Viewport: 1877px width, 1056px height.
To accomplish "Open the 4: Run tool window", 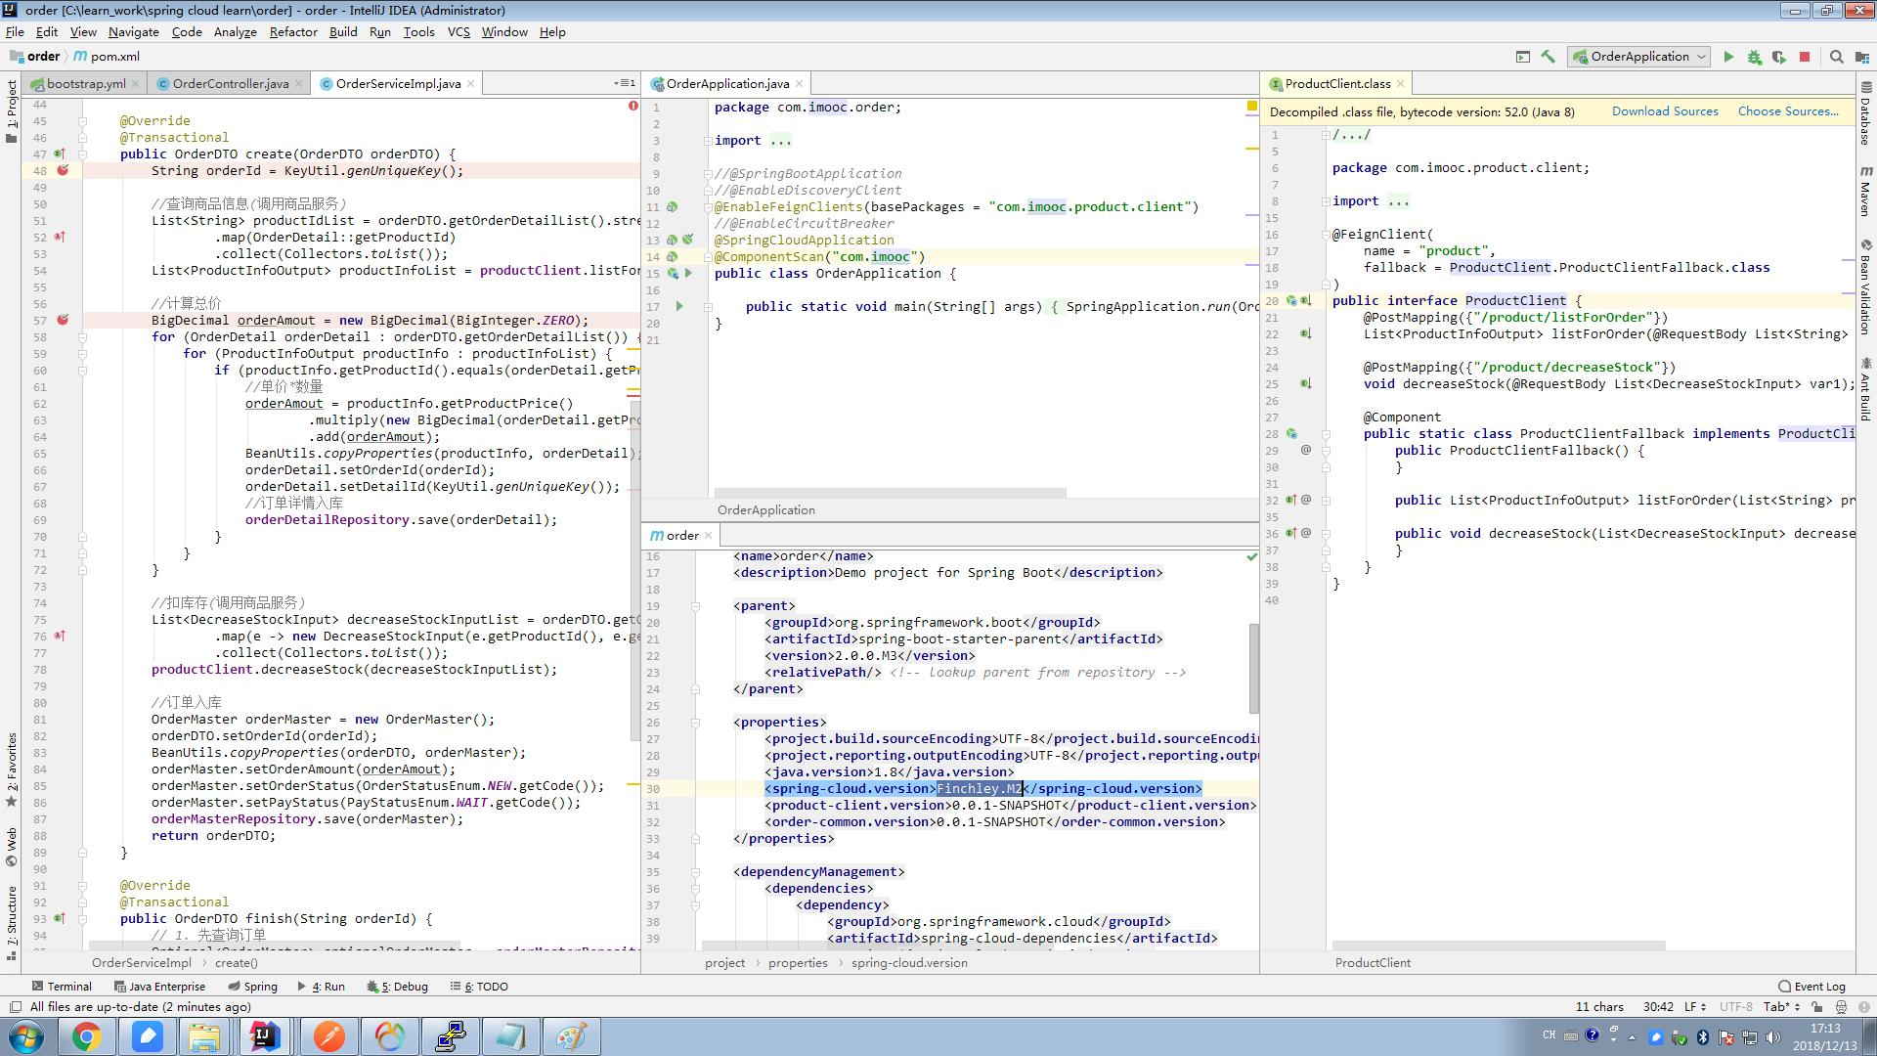I will pyautogui.click(x=322, y=987).
